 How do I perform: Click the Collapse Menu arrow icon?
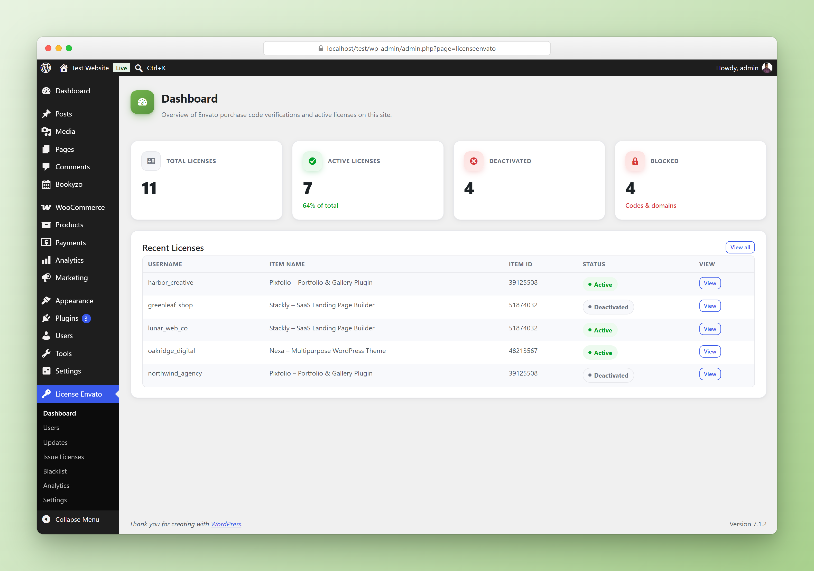click(46, 519)
